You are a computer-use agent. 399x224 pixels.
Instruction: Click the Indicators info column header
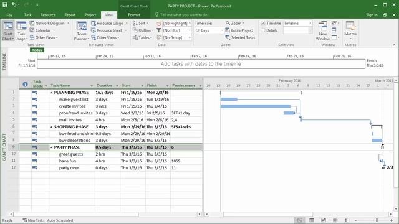[x=25, y=85]
